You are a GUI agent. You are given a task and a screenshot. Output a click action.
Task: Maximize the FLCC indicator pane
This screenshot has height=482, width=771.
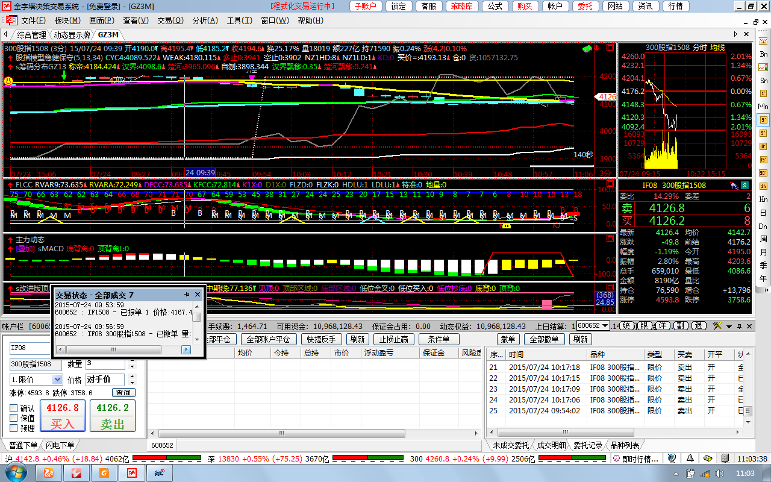pyautogui.click(x=610, y=183)
